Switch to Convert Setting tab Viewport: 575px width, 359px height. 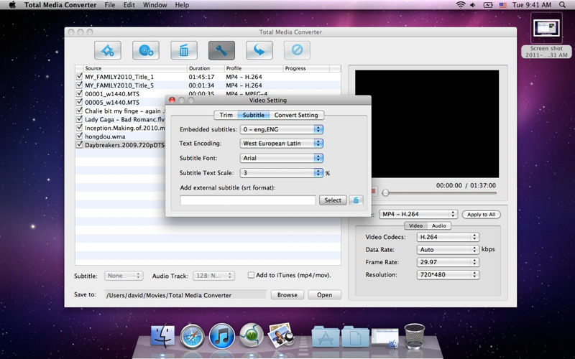(296, 115)
